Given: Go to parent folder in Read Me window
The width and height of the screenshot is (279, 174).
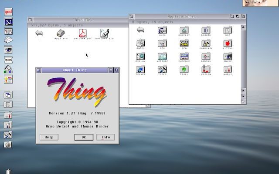Looking at the screenshot, I should coord(39,33).
